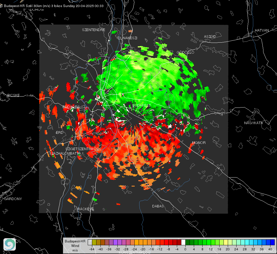
Task: Click the NAGYKÁTA town label
Action: click(254, 123)
